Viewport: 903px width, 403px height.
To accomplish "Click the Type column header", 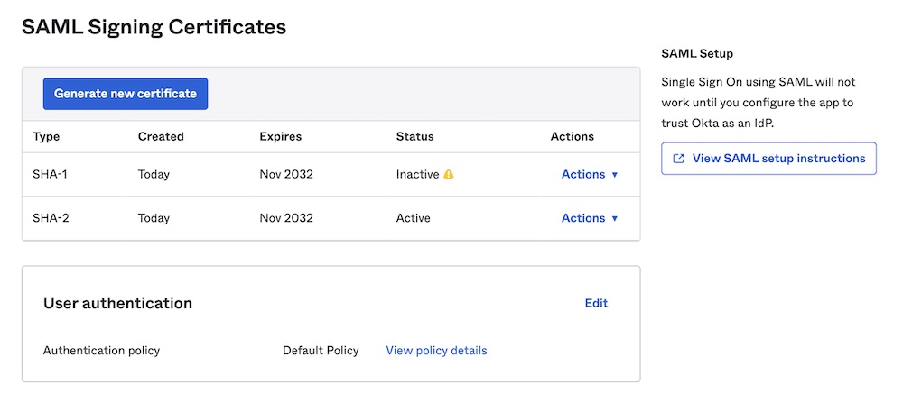I will [46, 136].
